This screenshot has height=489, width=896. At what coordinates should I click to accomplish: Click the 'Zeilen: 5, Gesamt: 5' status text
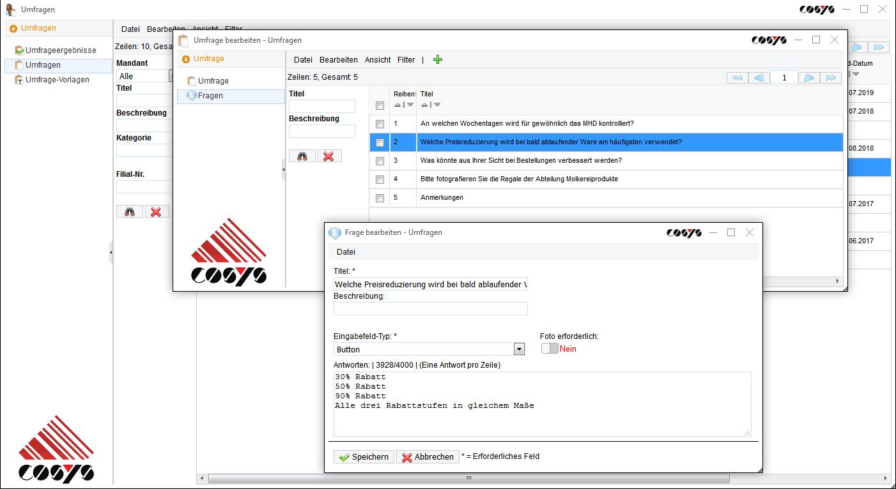323,77
